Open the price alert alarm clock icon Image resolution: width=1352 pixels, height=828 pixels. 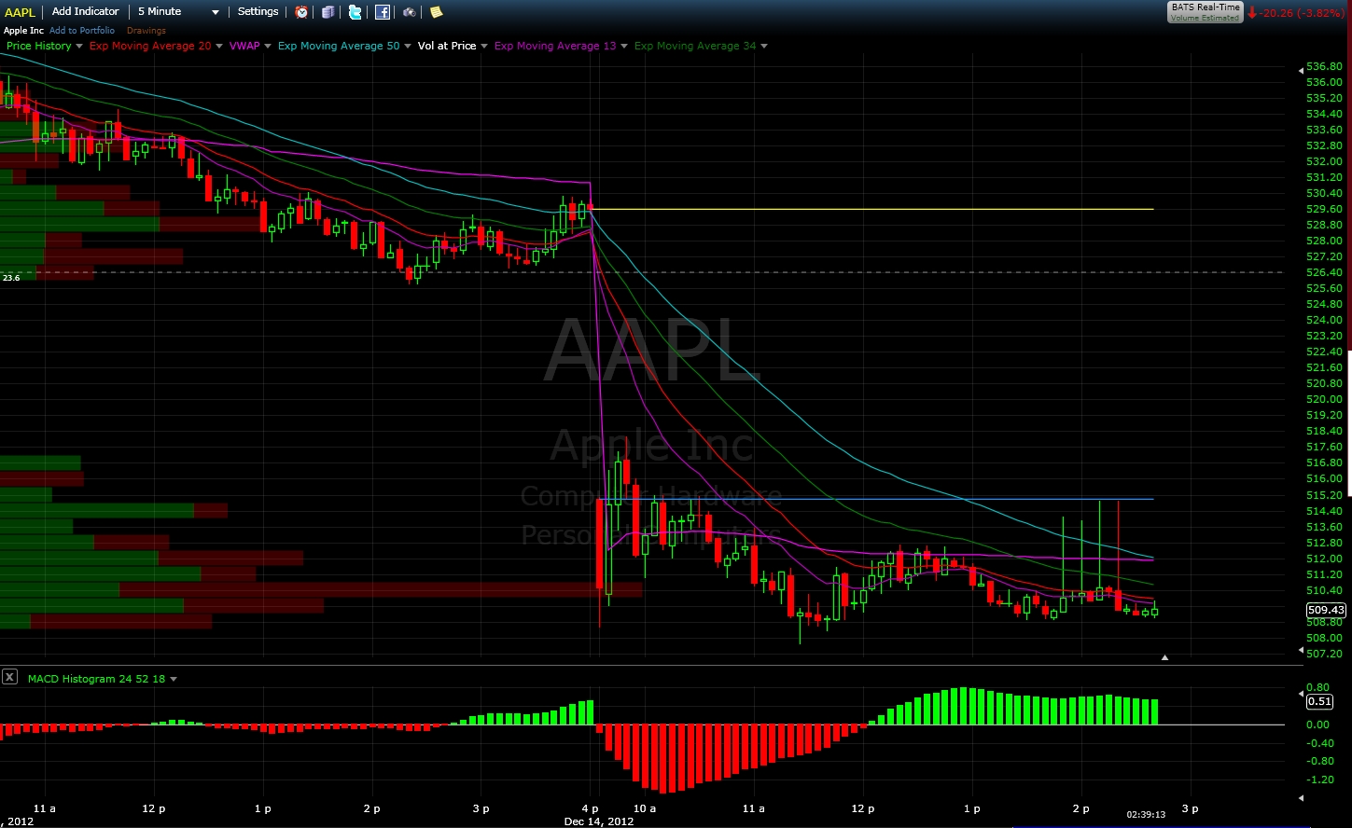(301, 12)
